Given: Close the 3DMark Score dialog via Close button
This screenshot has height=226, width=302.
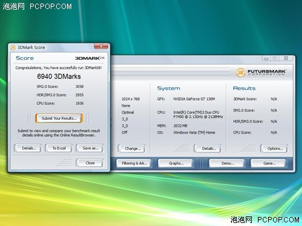Looking at the screenshot, I should pyautogui.click(x=90, y=163).
